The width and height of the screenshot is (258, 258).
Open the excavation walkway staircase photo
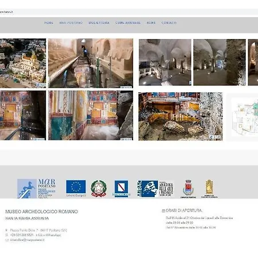click(x=91, y=63)
